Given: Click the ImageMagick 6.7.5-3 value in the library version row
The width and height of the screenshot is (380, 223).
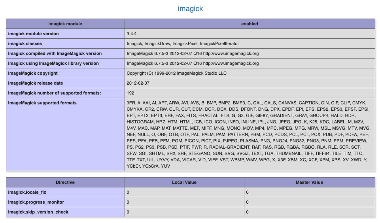Looking at the screenshot, I should coord(193,64).
